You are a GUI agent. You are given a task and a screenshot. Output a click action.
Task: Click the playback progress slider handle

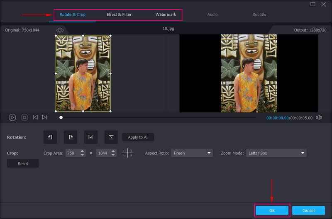coord(61,117)
